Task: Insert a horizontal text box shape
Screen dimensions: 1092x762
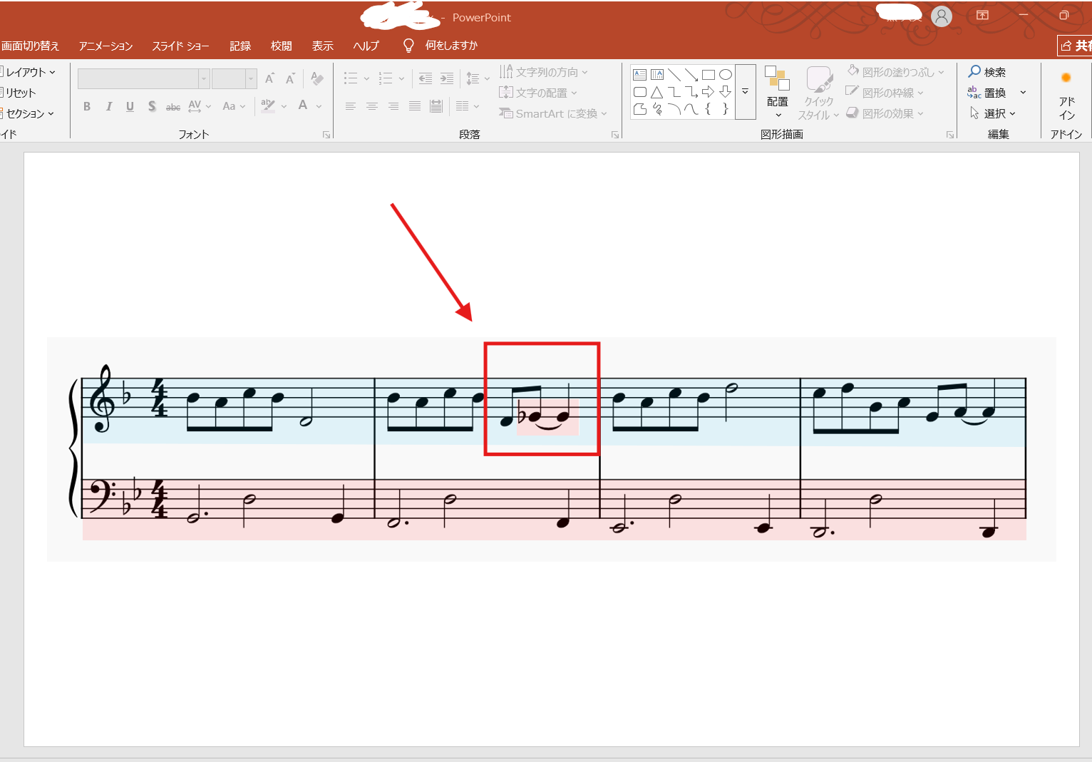Action: [x=640, y=75]
